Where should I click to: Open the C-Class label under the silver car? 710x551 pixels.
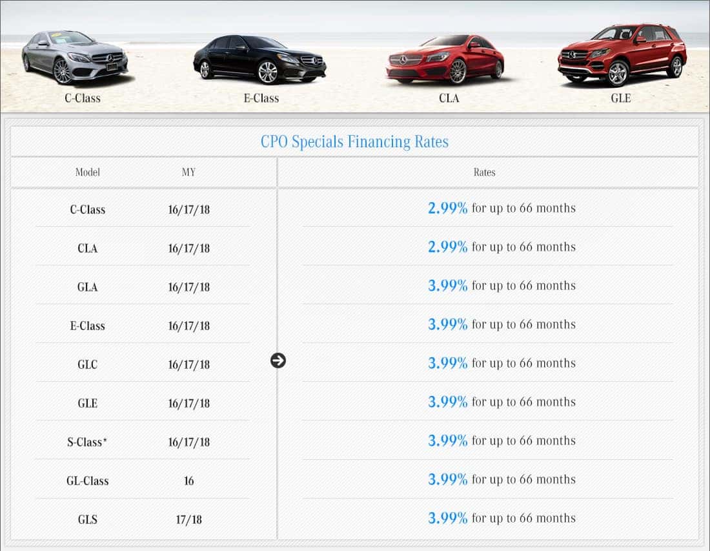point(83,98)
